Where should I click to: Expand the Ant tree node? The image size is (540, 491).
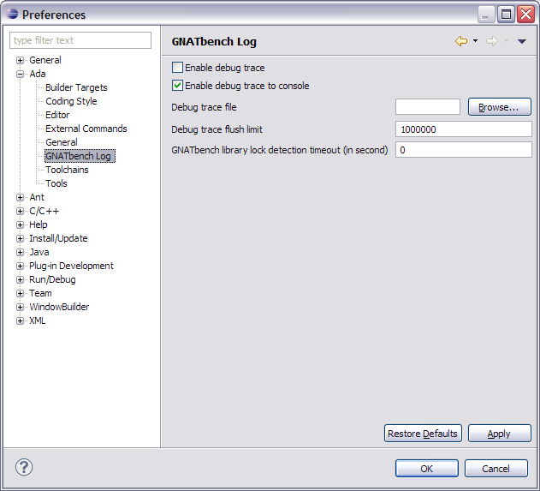pyautogui.click(x=20, y=198)
